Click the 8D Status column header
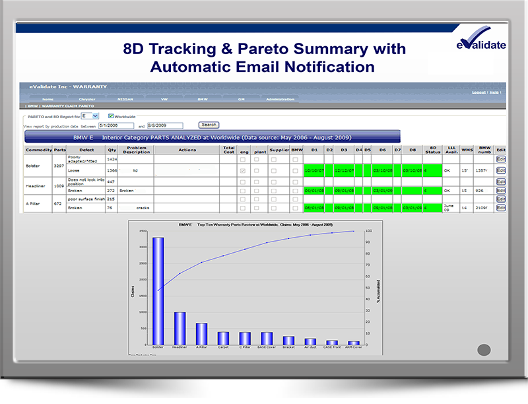 pyautogui.click(x=433, y=150)
